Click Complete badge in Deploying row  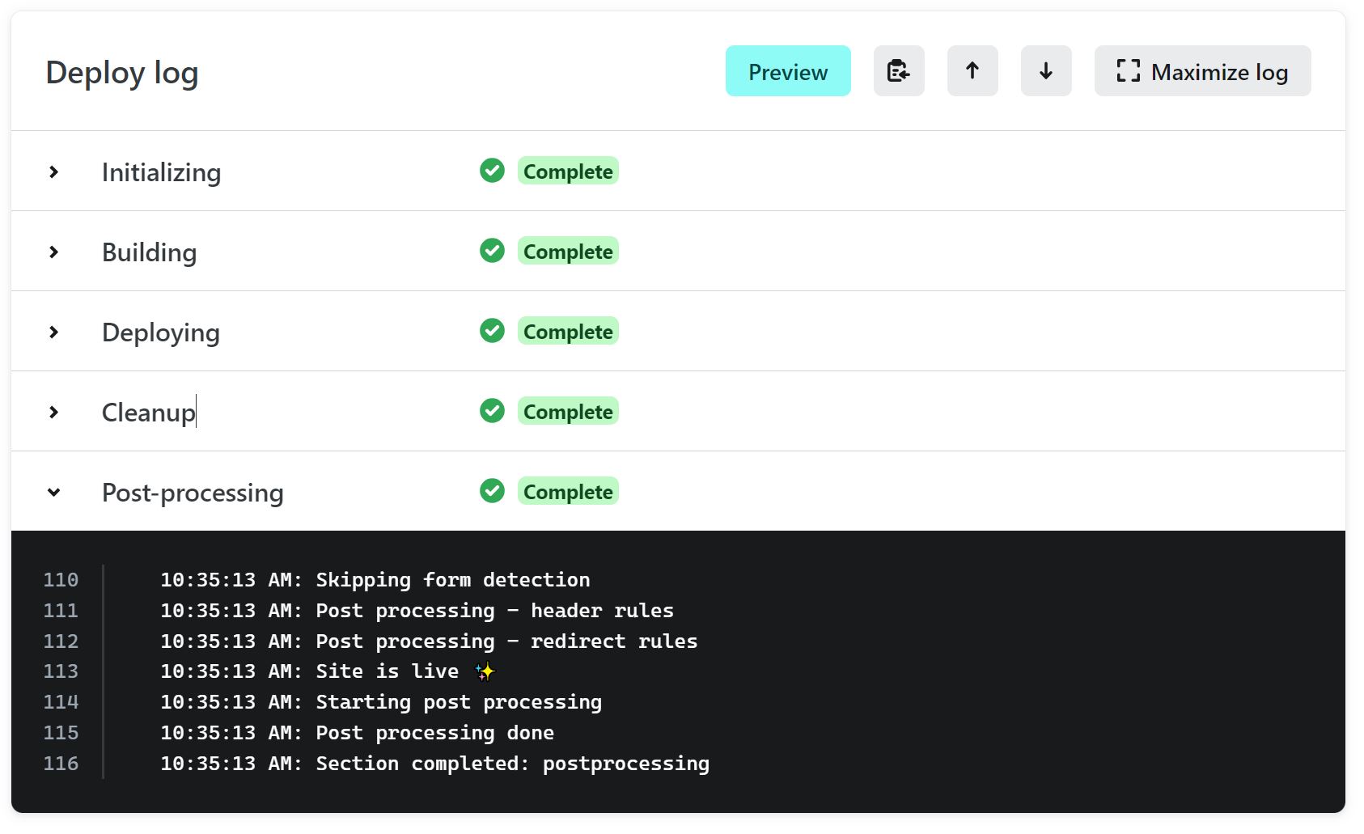click(568, 331)
